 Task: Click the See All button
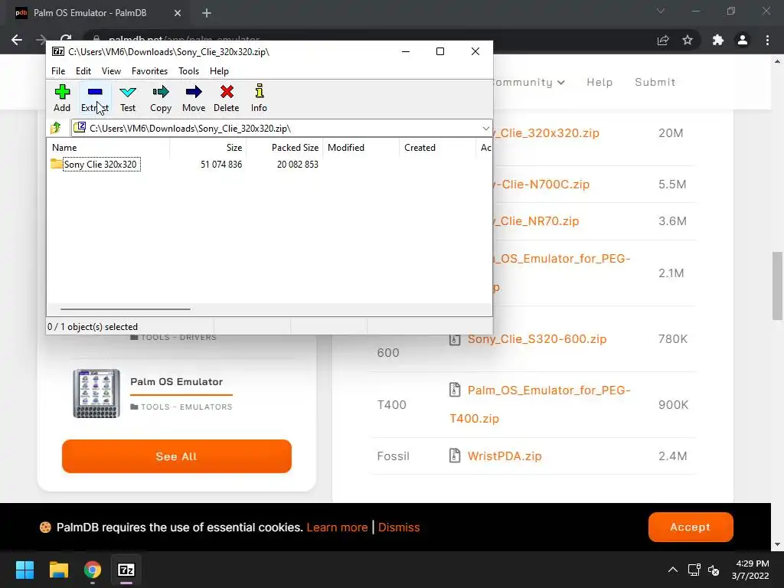coord(177,456)
